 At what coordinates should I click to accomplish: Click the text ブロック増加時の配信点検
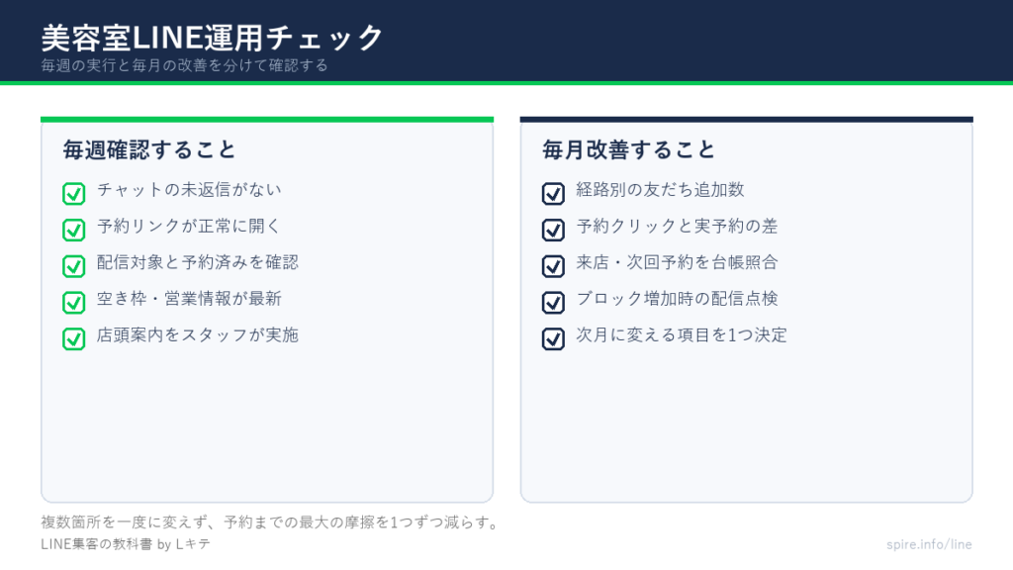[x=677, y=299]
